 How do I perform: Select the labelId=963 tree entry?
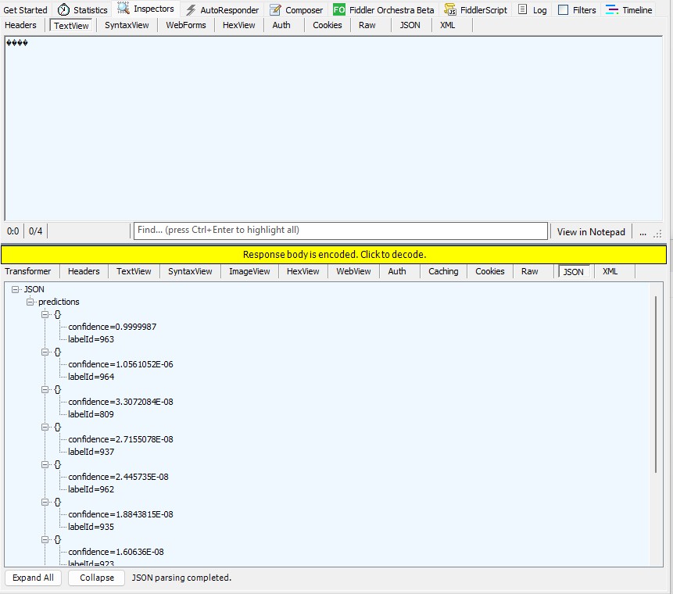(91, 339)
